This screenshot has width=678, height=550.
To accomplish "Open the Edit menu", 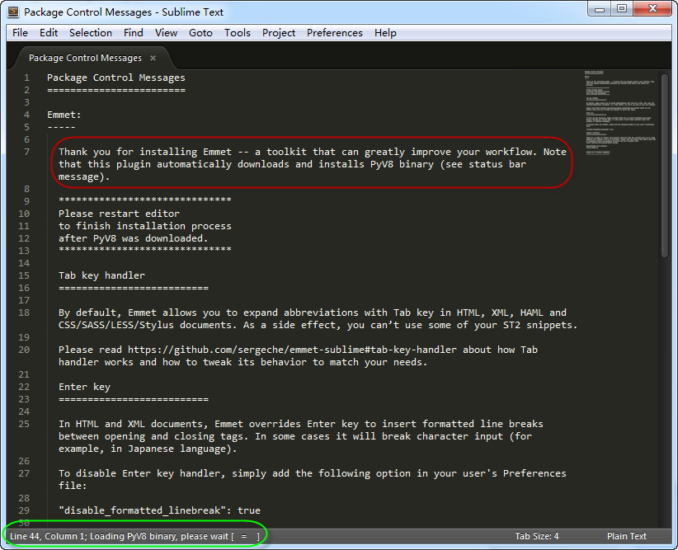I will 49,33.
